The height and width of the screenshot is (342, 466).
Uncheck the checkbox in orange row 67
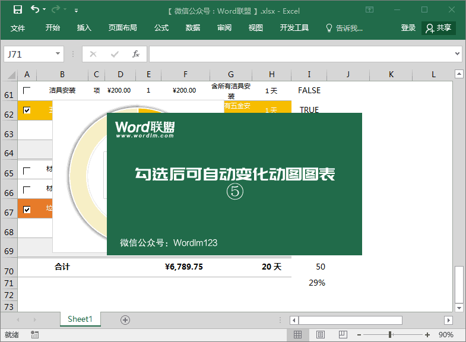pyautogui.click(x=27, y=210)
